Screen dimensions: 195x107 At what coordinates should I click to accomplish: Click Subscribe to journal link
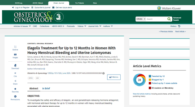click(x=42, y=8)
